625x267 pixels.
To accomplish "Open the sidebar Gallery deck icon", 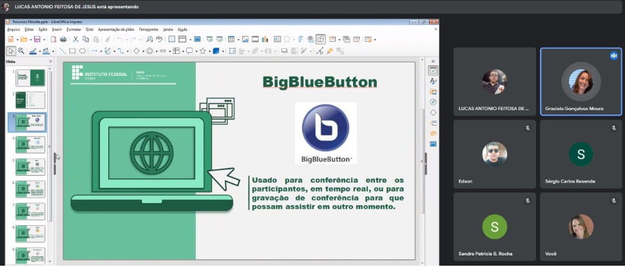I will (433, 91).
